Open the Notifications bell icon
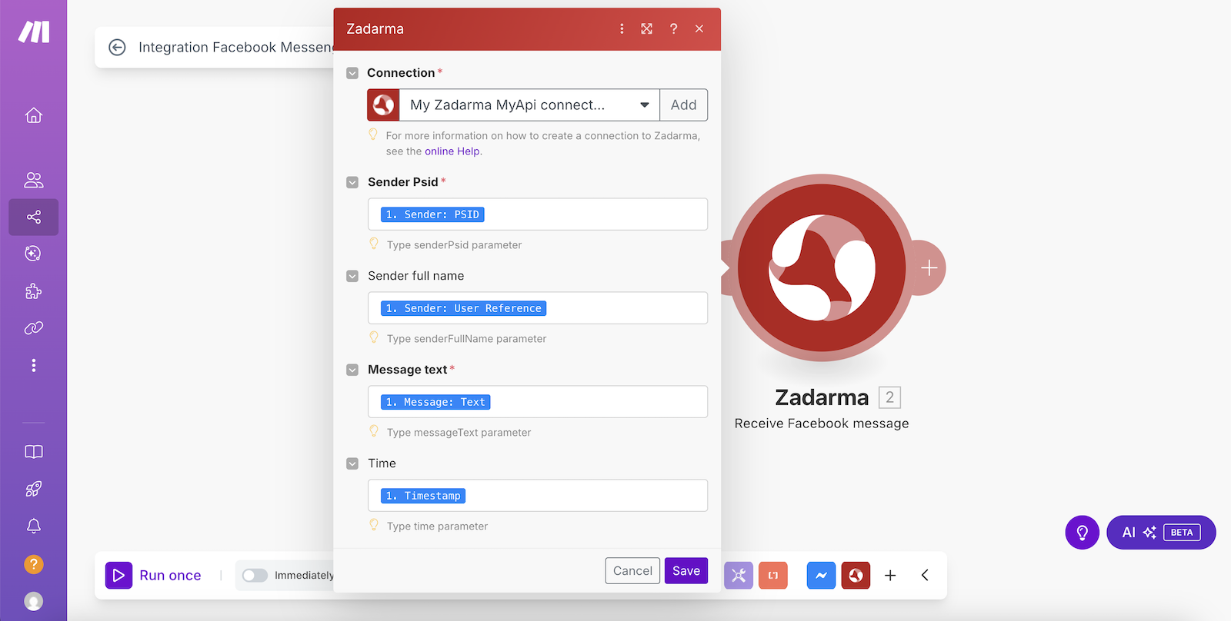 33,526
